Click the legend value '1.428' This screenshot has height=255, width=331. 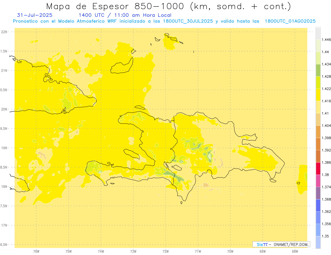click(x=327, y=76)
